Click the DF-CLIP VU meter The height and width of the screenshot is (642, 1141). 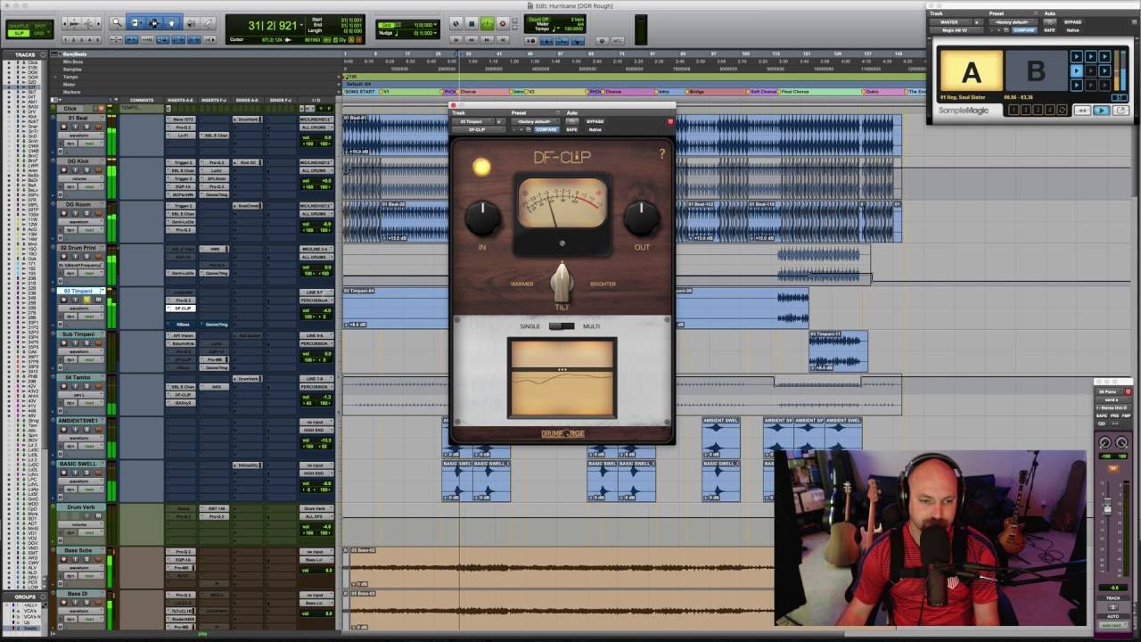coord(562,203)
